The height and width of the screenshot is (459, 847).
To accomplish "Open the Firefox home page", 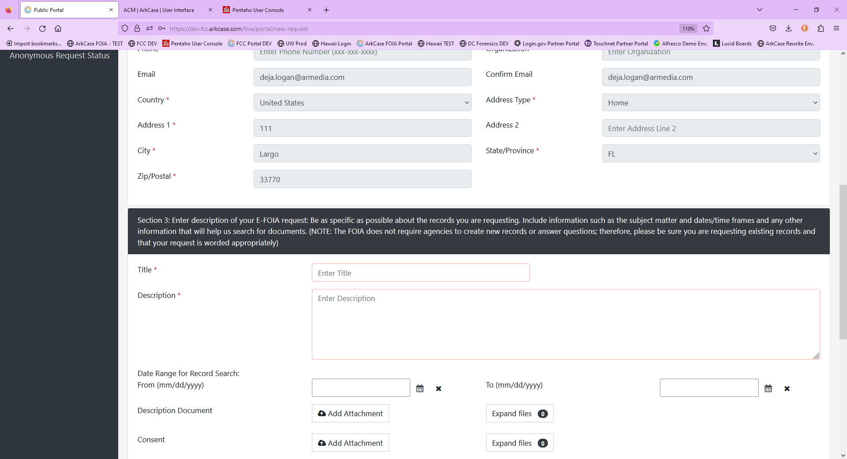I will coord(58,29).
